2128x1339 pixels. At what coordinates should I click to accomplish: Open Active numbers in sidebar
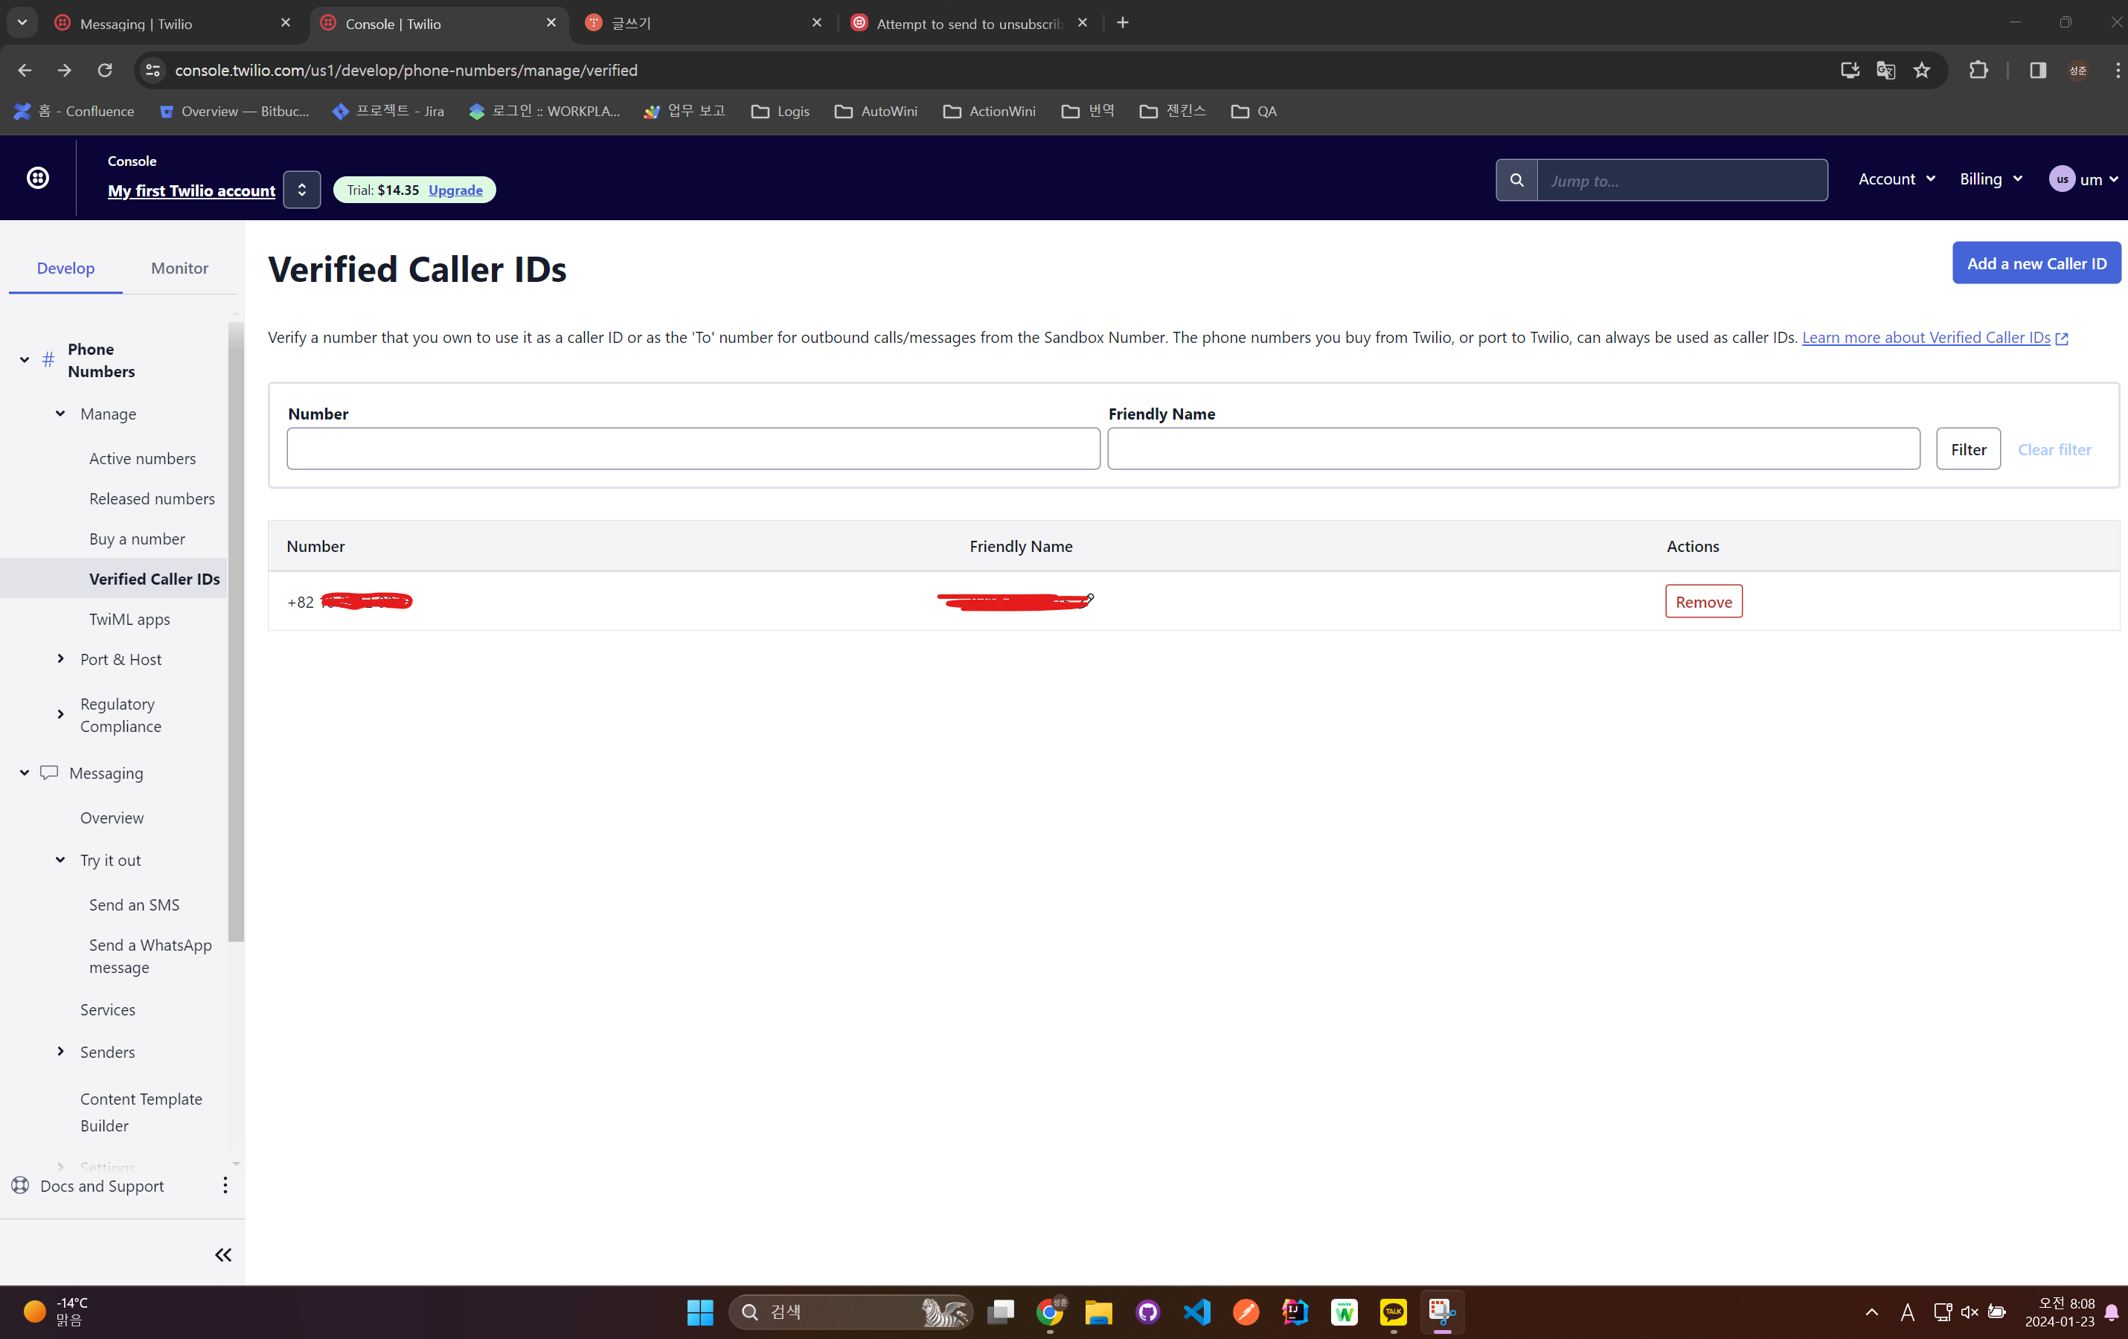(142, 458)
